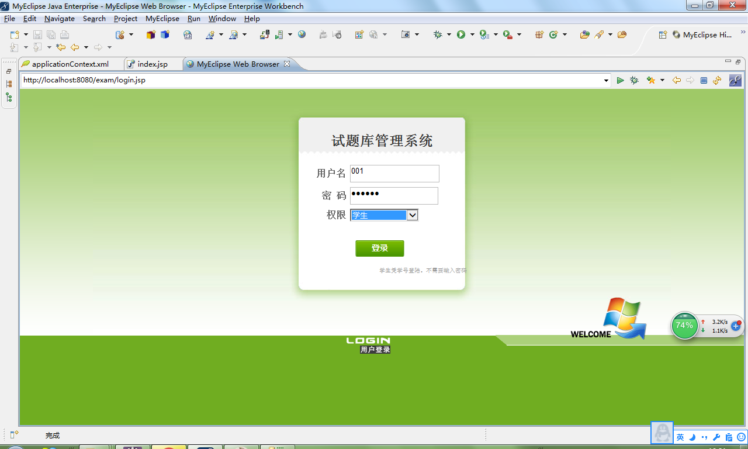
Task: Click the Print icon on the toolbar
Action: click(64, 34)
